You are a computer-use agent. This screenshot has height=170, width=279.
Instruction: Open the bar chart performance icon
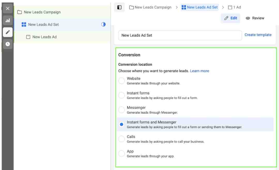(8, 20)
